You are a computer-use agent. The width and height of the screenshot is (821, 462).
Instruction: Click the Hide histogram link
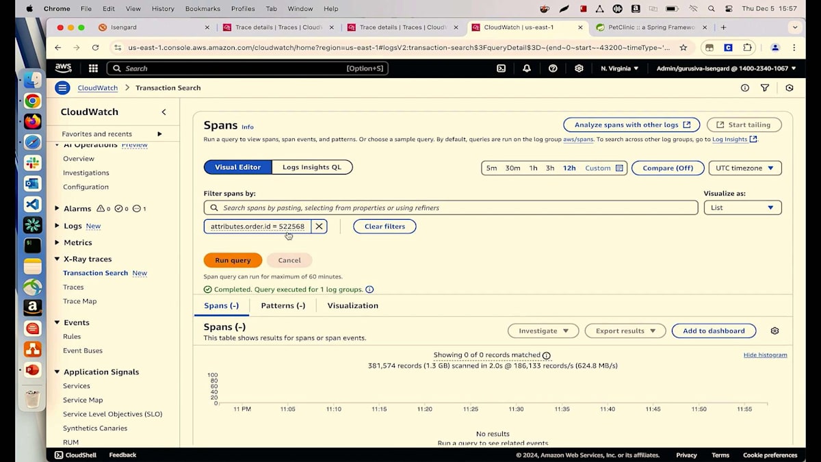click(x=765, y=355)
